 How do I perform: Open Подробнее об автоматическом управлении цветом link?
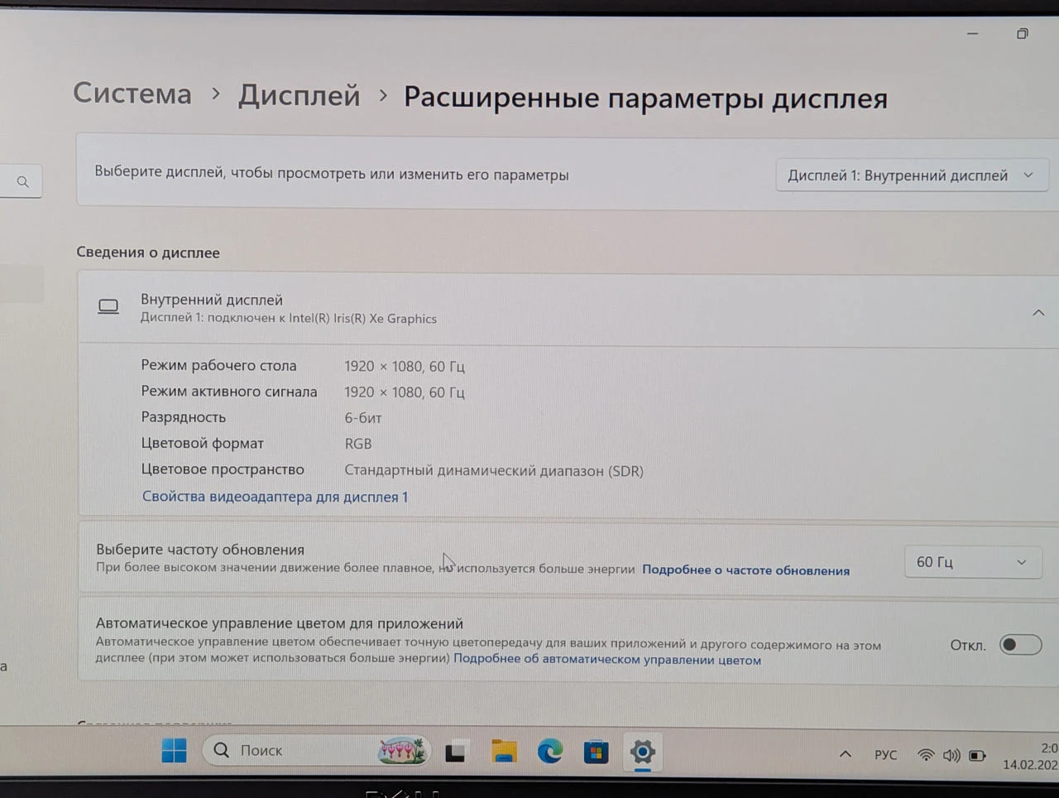click(x=607, y=660)
